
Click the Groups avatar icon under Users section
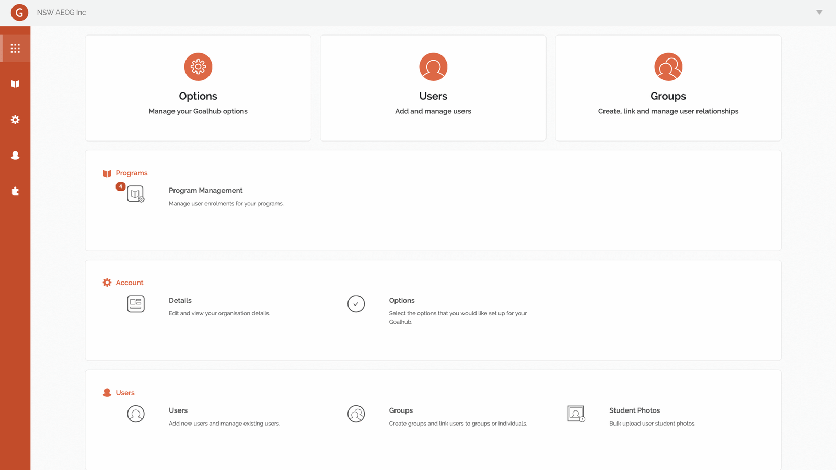(356, 414)
